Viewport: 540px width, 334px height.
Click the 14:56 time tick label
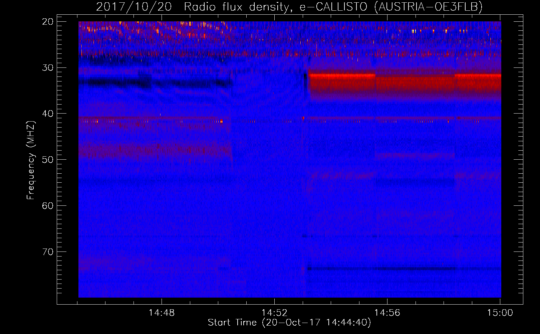pyautogui.click(x=387, y=313)
